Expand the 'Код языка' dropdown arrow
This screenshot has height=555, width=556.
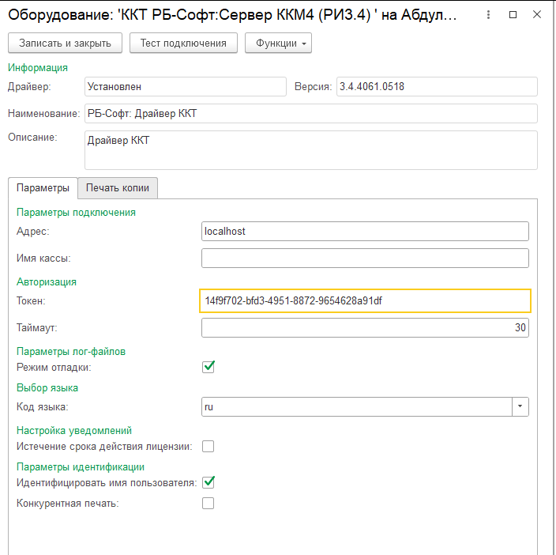click(520, 406)
